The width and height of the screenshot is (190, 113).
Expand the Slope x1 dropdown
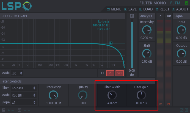click(23, 102)
